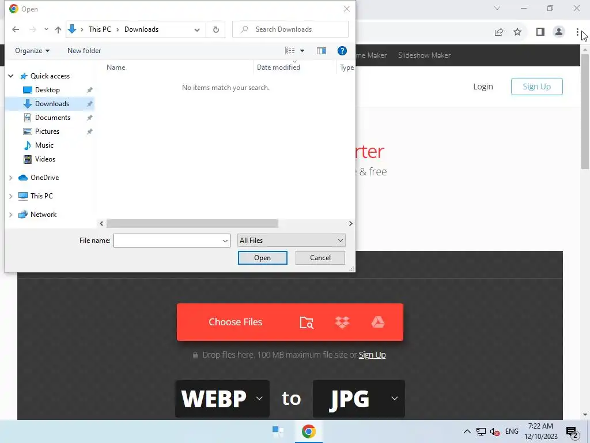Open the WEBP source format dropdown
Screen dimensions: 590x443
tap(222, 399)
